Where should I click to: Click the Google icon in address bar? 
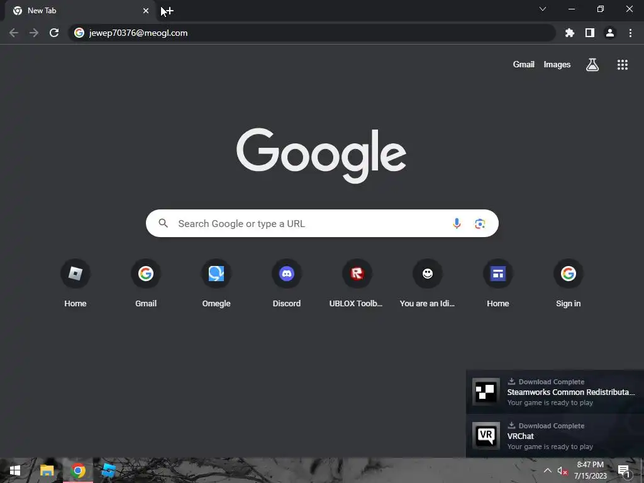tap(79, 33)
